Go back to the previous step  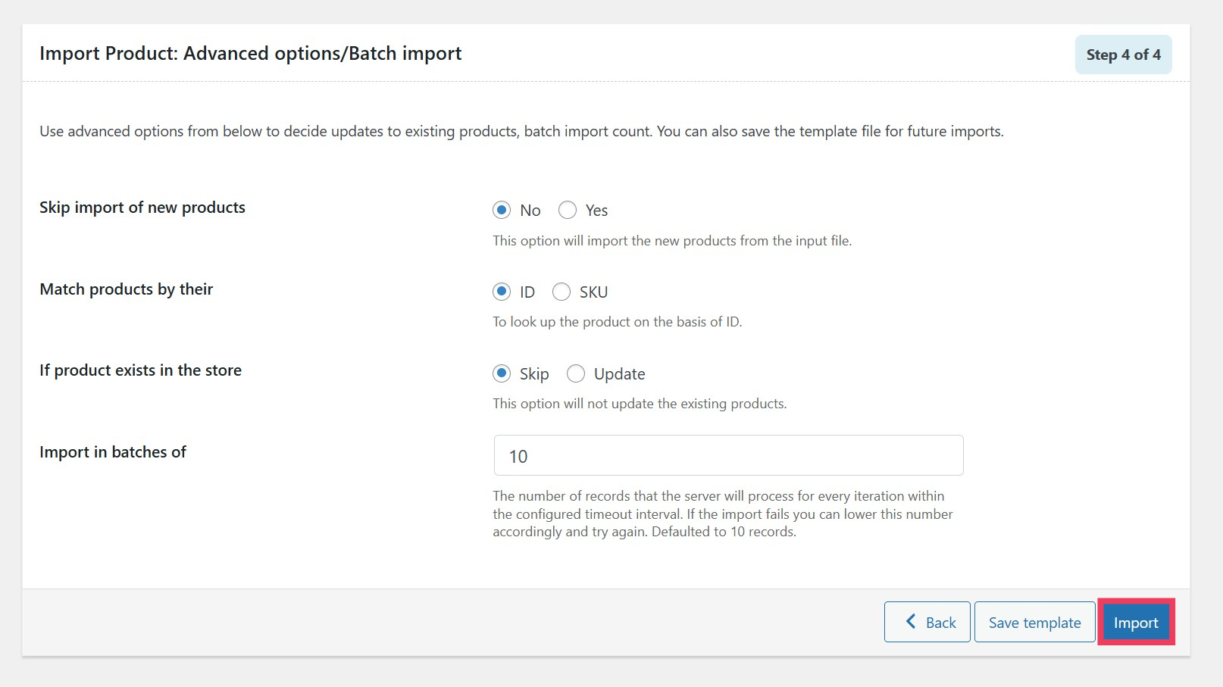click(x=927, y=622)
